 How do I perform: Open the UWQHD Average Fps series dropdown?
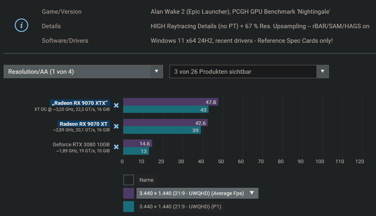[x=197, y=193]
